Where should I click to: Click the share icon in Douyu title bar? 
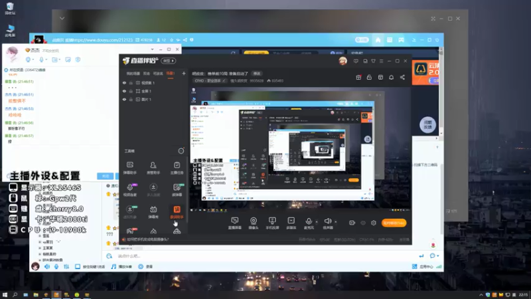[185, 40]
